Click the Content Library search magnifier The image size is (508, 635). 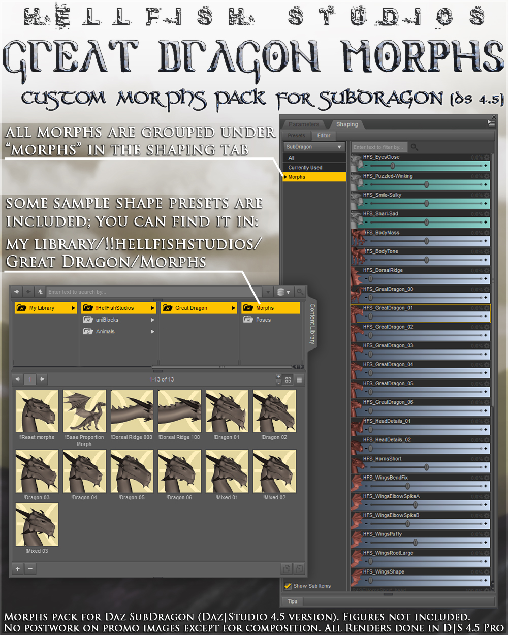pos(300,292)
